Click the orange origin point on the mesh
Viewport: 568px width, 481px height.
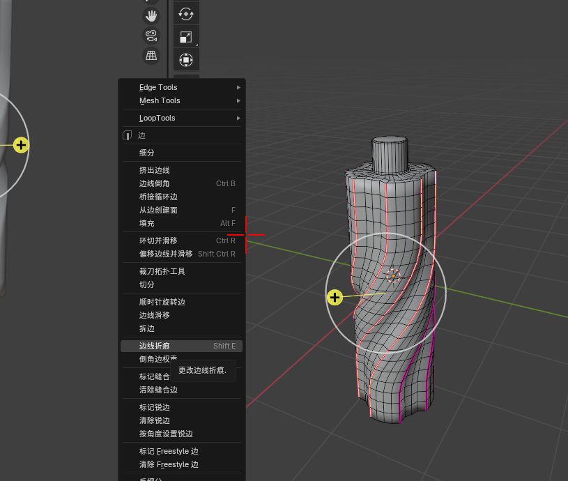point(393,275)
